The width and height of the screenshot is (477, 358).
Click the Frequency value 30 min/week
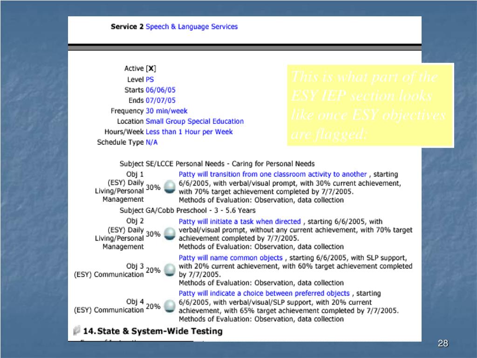(x=166, y=111)
